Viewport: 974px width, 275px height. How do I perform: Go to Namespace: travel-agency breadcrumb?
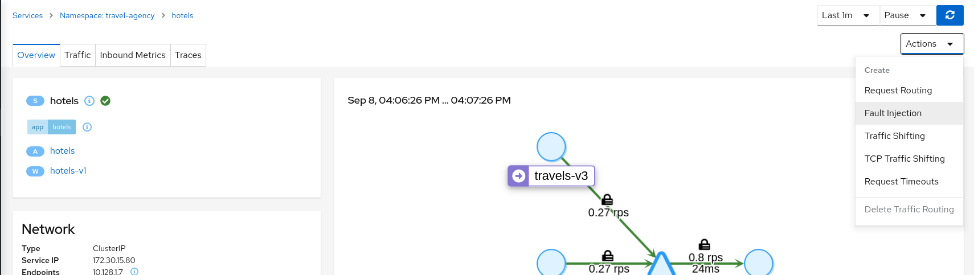coord(107,15)
